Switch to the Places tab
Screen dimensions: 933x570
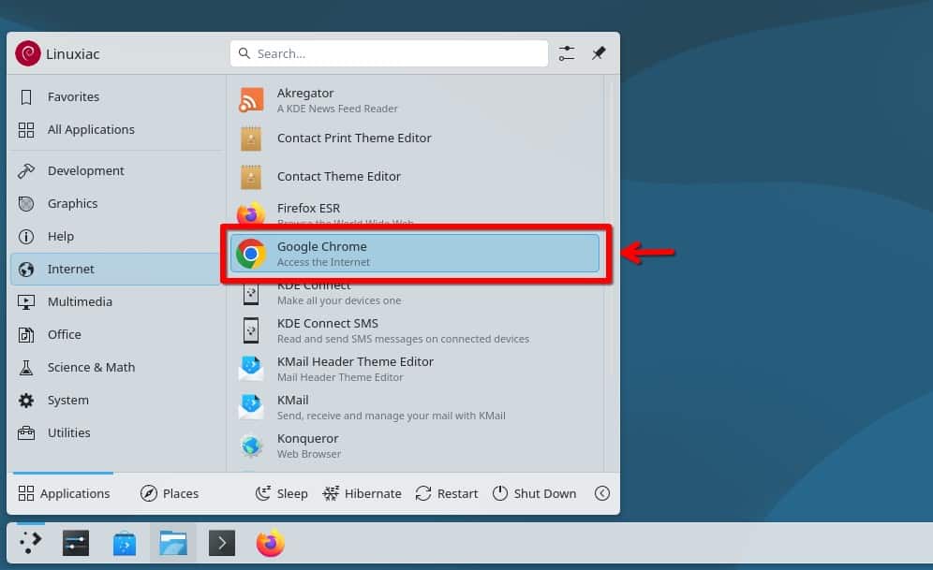point(170,493)
